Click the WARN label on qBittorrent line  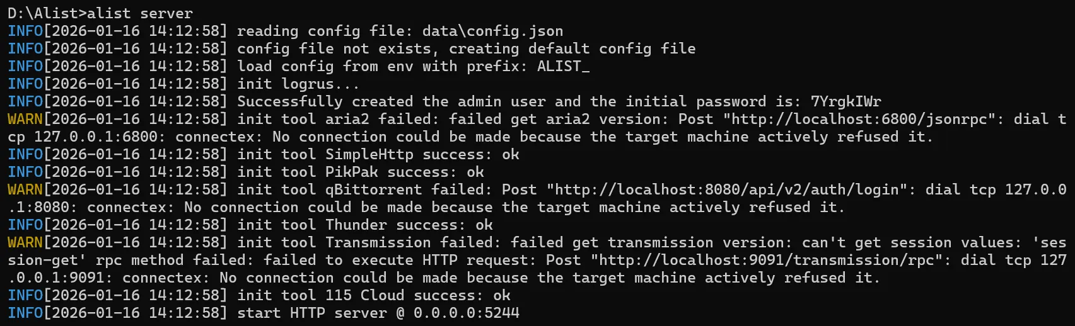(25, 189)
